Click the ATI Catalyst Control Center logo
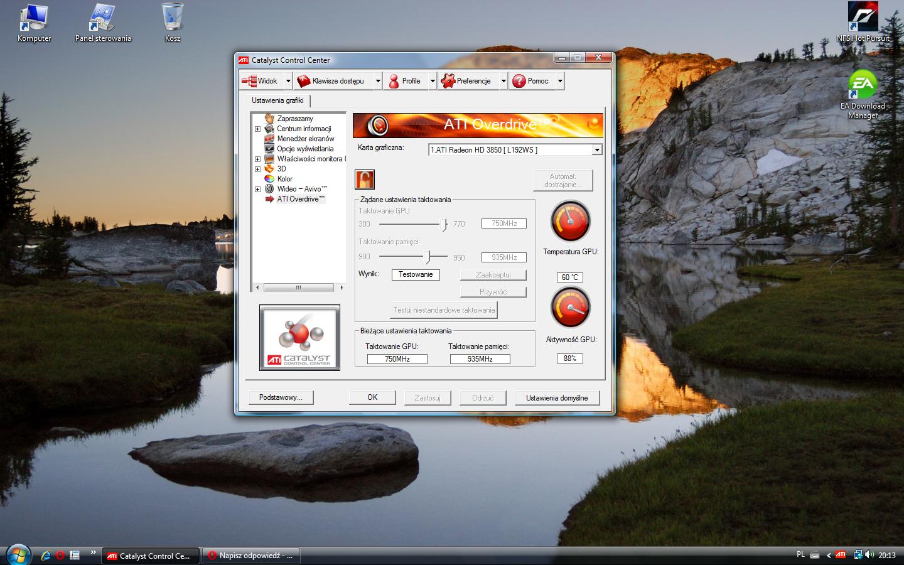Viewport: 904px width, 565px height. [x=299, y=338]
